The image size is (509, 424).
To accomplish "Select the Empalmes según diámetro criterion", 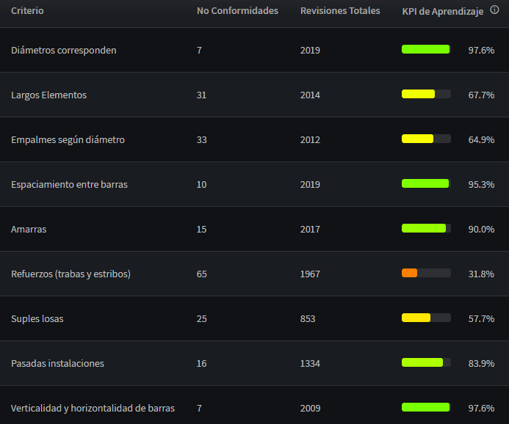I will pyautogui.click(x=68, y=139).
